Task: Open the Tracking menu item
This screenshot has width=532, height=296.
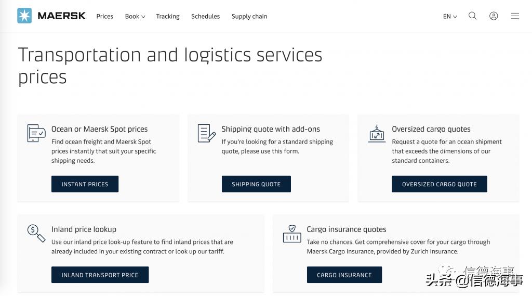Action: (168, 16)
